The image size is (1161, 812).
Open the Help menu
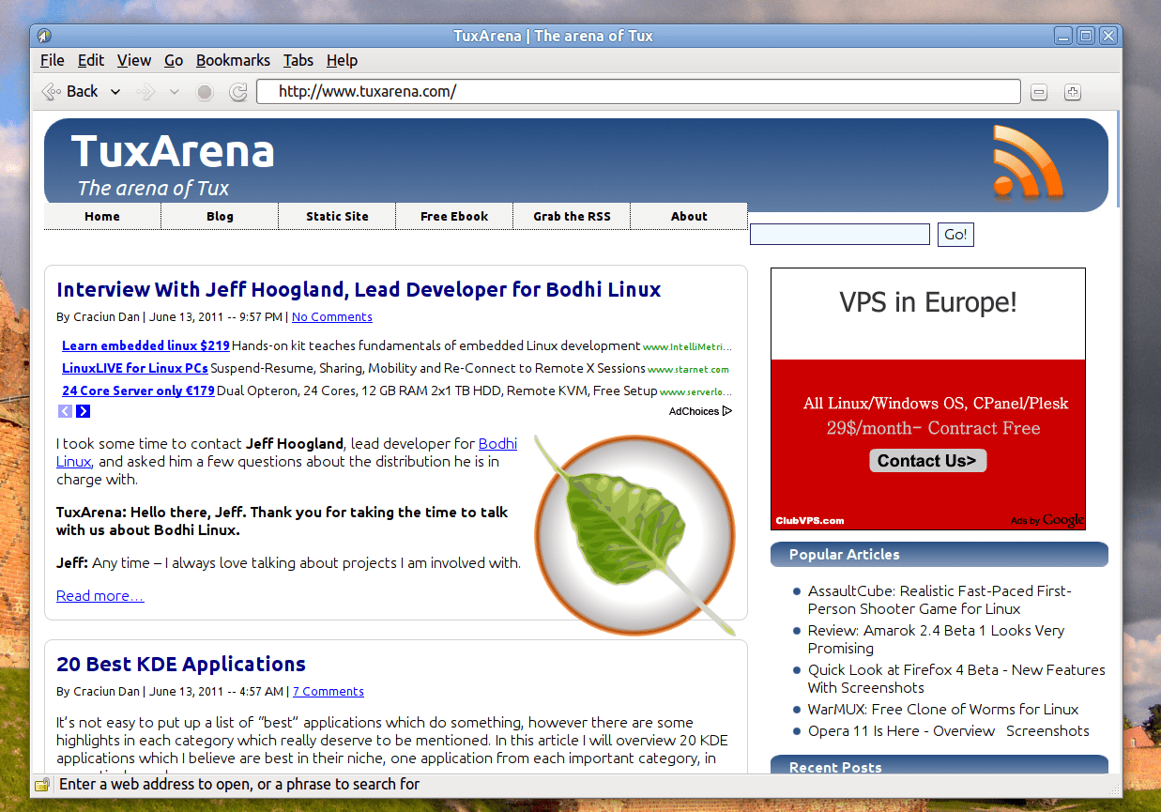(342, 60)
